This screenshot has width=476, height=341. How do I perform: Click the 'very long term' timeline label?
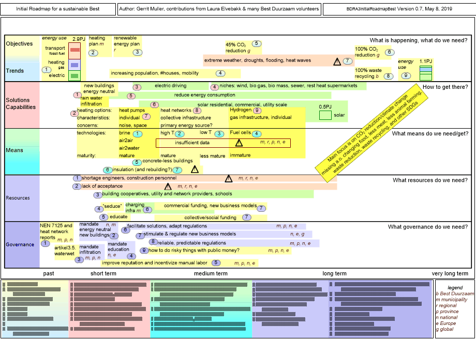point(450,273)
